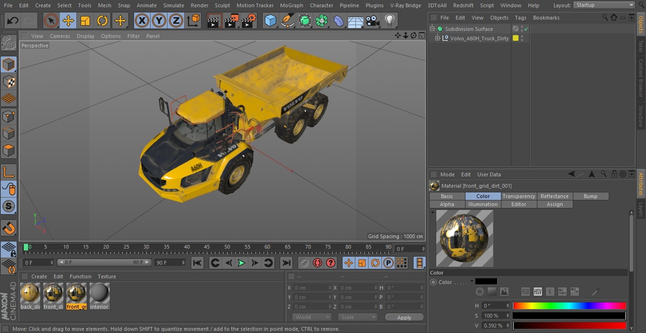Toggle Y axis lock
The image size is (646, 333).
[159, 21]
